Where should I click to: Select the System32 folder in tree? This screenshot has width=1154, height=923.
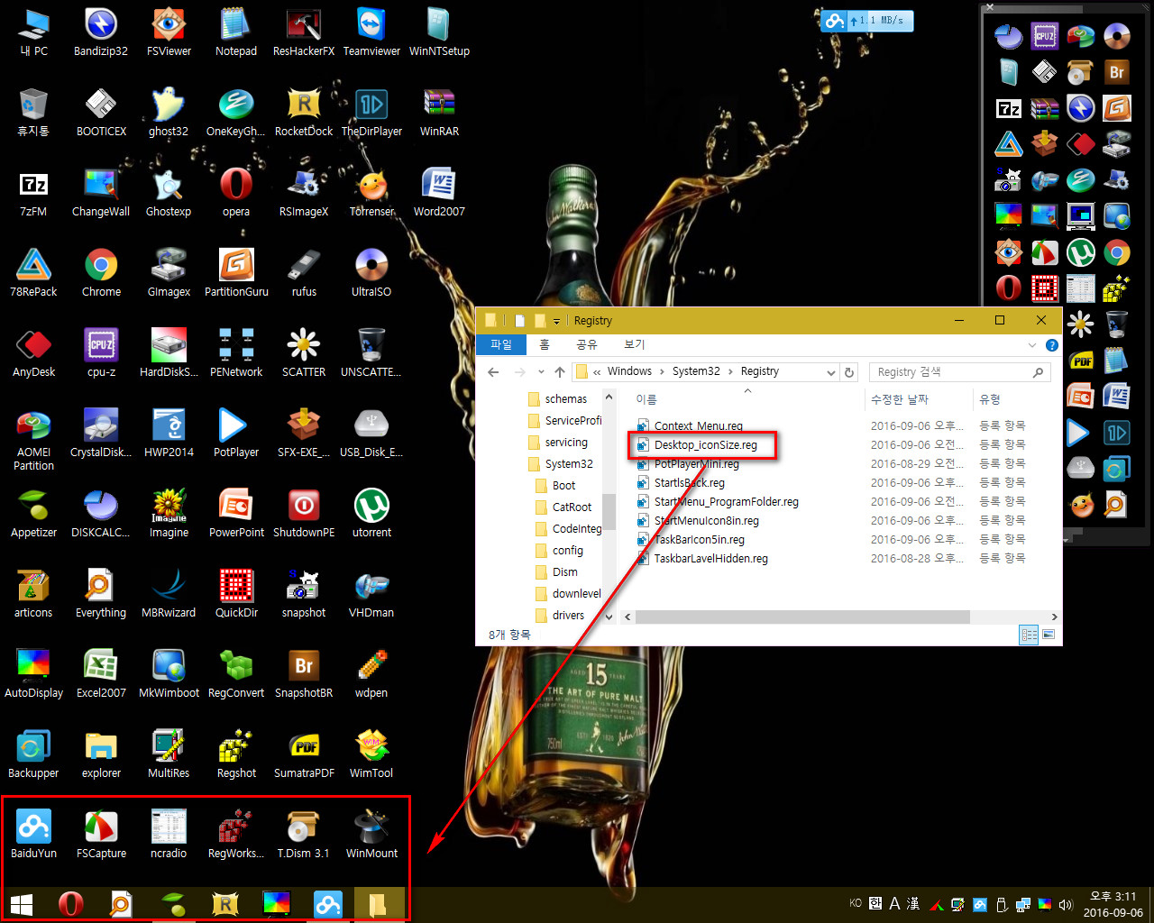(569, 463)
